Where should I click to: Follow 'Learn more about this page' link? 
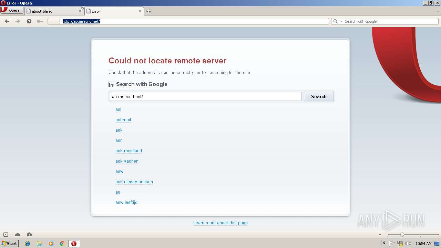(x=220, y=223)
